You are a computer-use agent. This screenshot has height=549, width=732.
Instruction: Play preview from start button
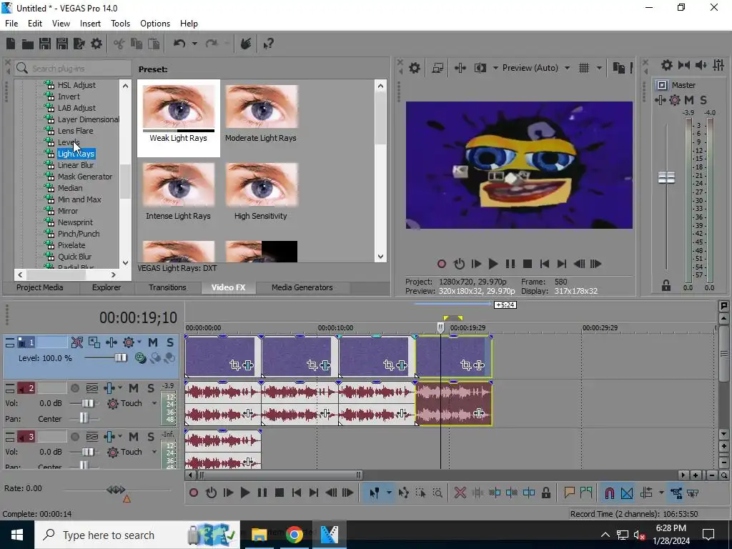tap(476, 264)
